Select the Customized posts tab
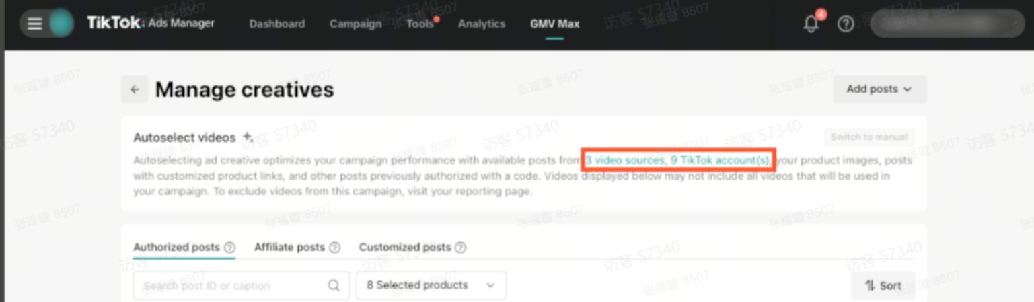Viewport: 1034px width, 302px height. pyautogui.click(x=404, y=248)
